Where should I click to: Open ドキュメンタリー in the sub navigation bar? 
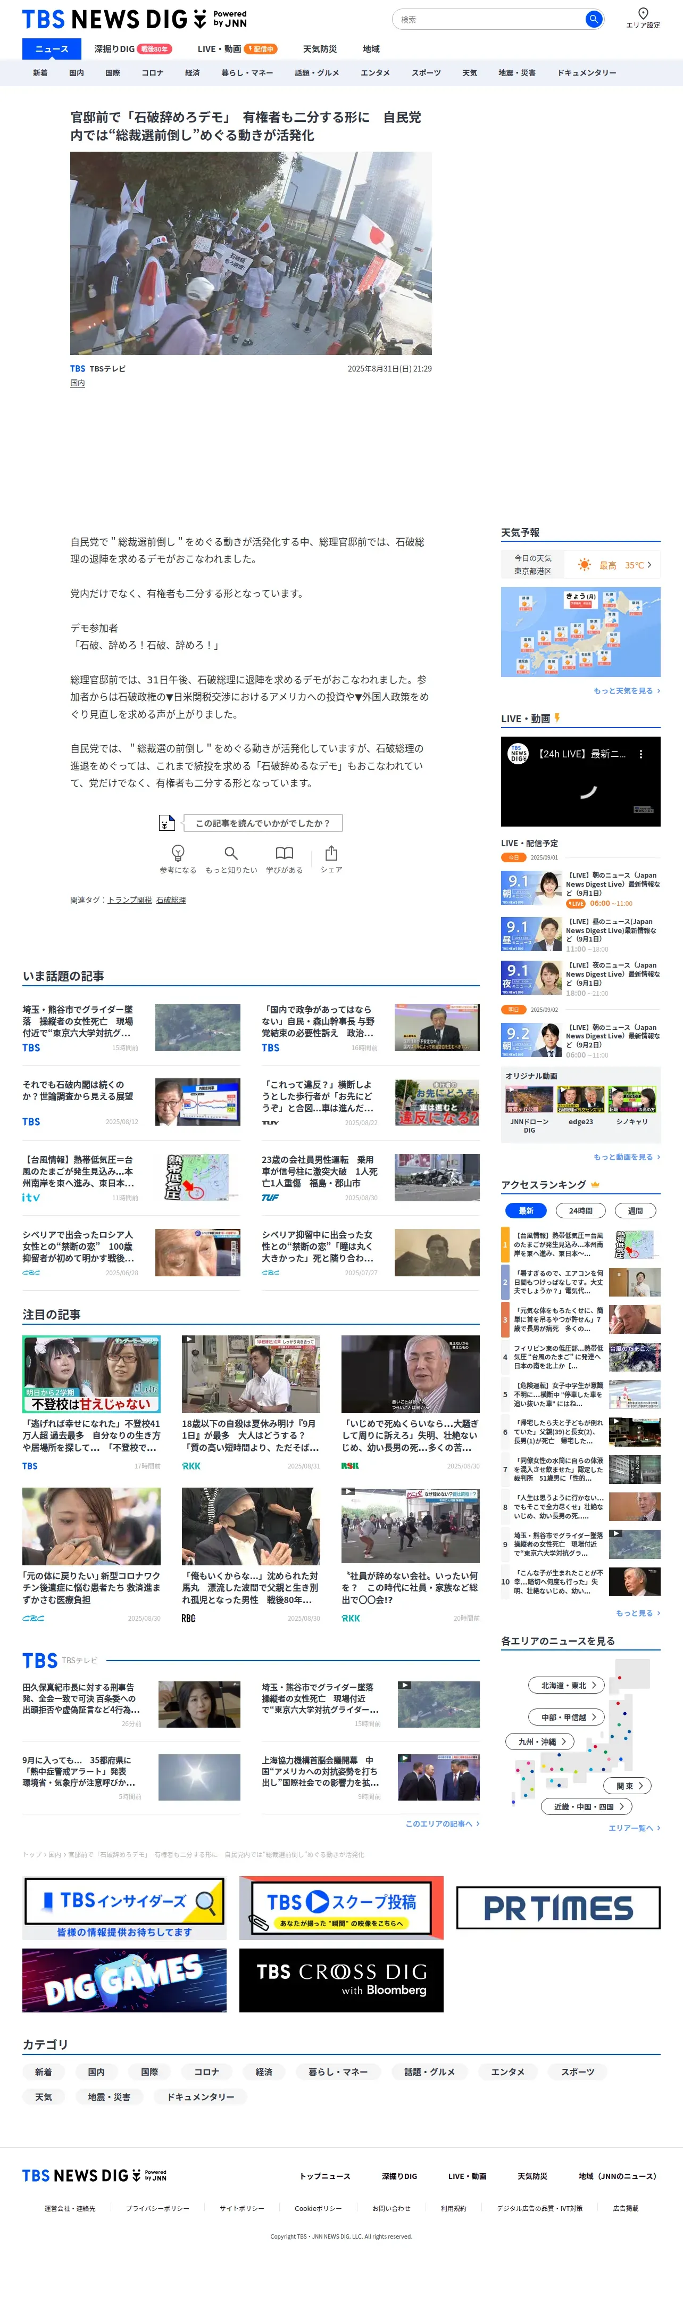pyautogui.click(x=587, y=73)
